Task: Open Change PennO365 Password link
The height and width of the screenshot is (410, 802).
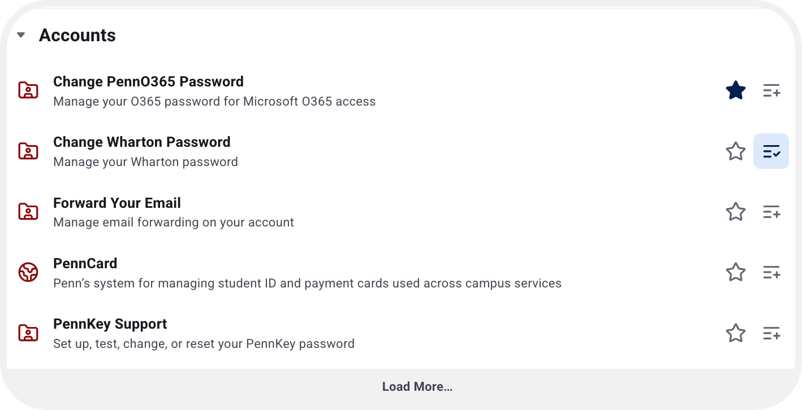Action: [x=148, y=81]
